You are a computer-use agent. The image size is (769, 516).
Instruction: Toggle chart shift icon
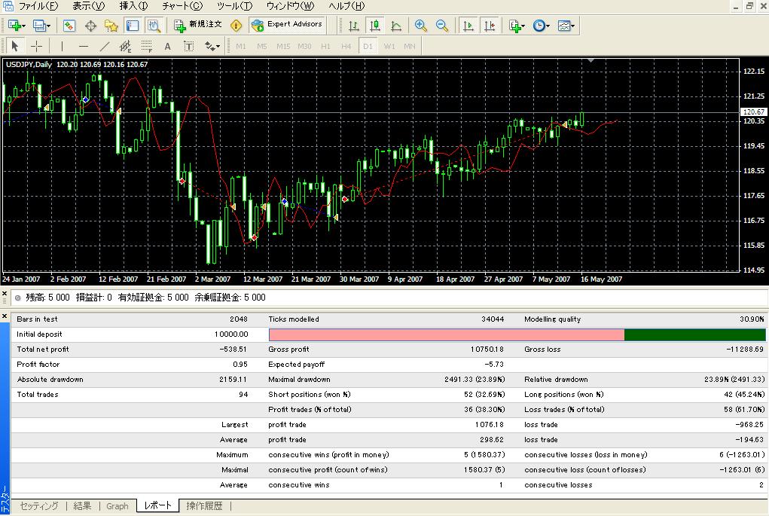pos(490,26)
